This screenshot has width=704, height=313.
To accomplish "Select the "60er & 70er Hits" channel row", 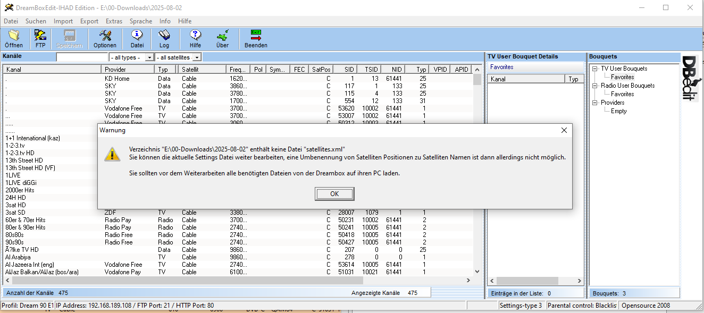I will coord(238,220).
